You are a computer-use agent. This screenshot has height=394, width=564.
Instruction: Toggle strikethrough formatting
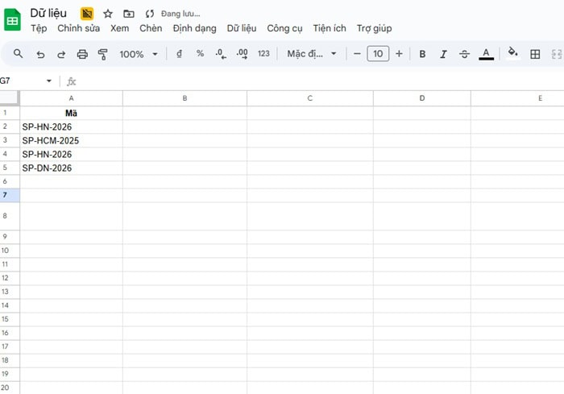[464, 54]
